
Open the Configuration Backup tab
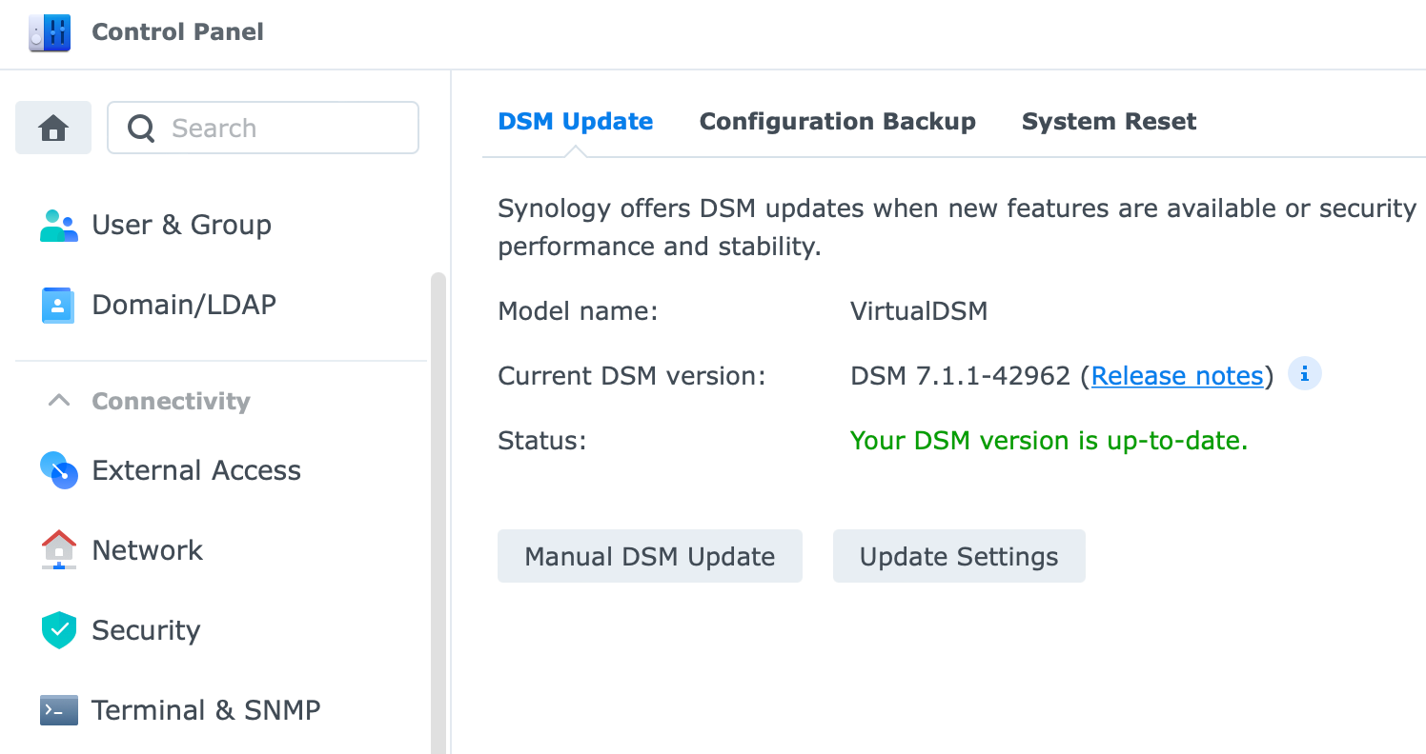coord(838,122)
